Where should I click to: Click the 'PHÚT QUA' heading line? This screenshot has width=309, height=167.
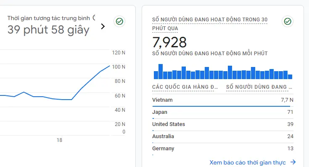click(x=165, y=28)
